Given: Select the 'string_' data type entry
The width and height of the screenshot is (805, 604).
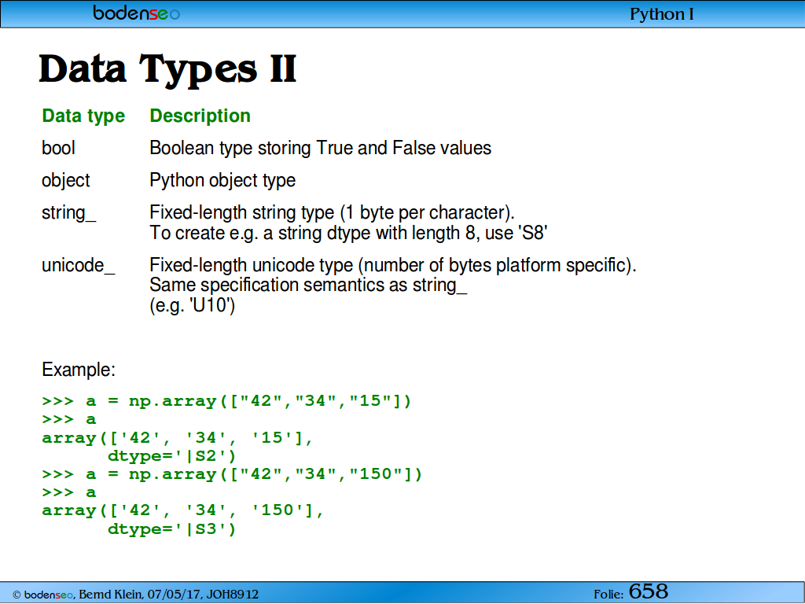Looking at the screenshot, I should pos(69,212).
